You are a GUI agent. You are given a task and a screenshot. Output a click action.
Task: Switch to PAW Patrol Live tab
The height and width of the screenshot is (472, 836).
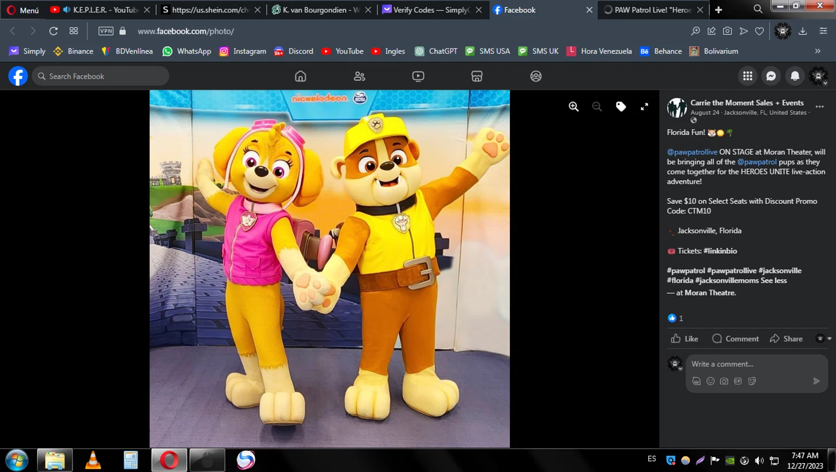pos(653,10)
